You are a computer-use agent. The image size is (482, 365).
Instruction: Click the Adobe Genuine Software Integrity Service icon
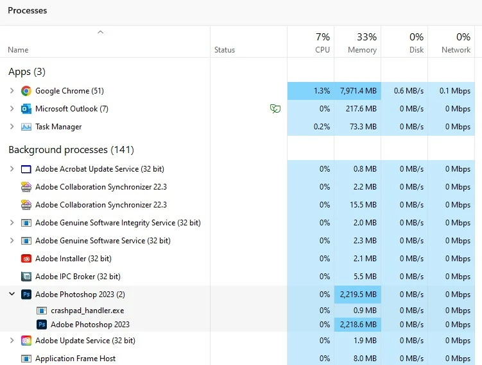[26, 223]
